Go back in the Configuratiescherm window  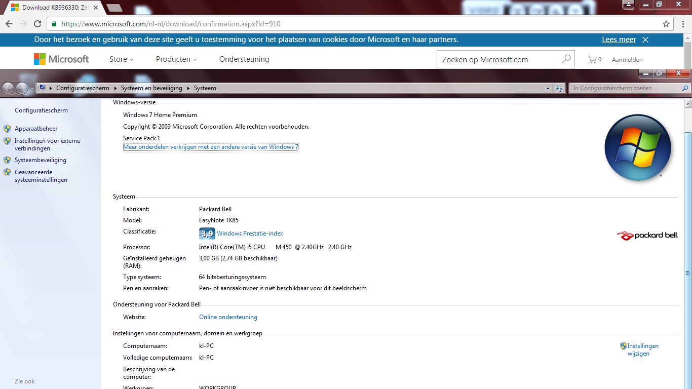pyautogui.click(x=8, y=88)
